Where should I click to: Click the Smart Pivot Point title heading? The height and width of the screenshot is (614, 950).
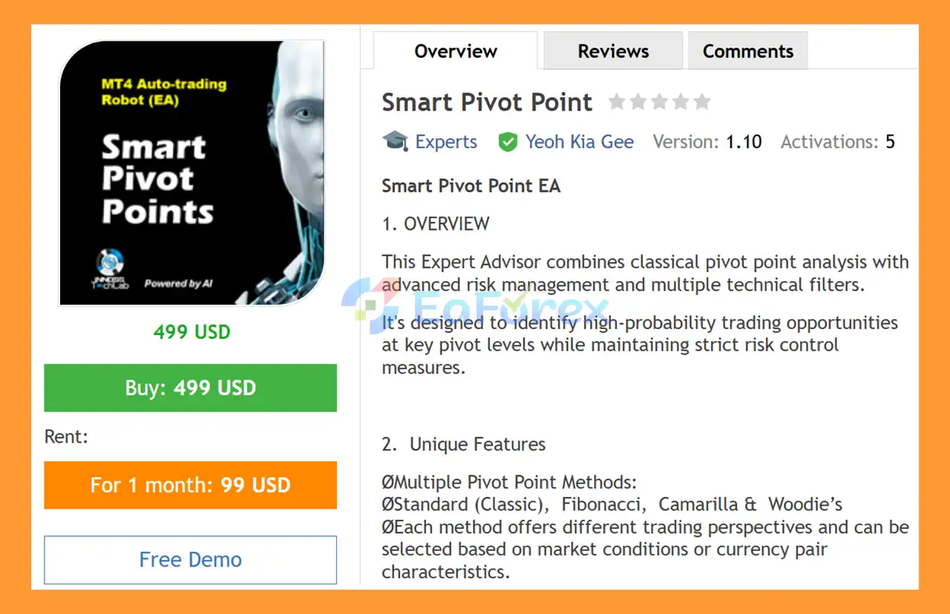[487, 102]
